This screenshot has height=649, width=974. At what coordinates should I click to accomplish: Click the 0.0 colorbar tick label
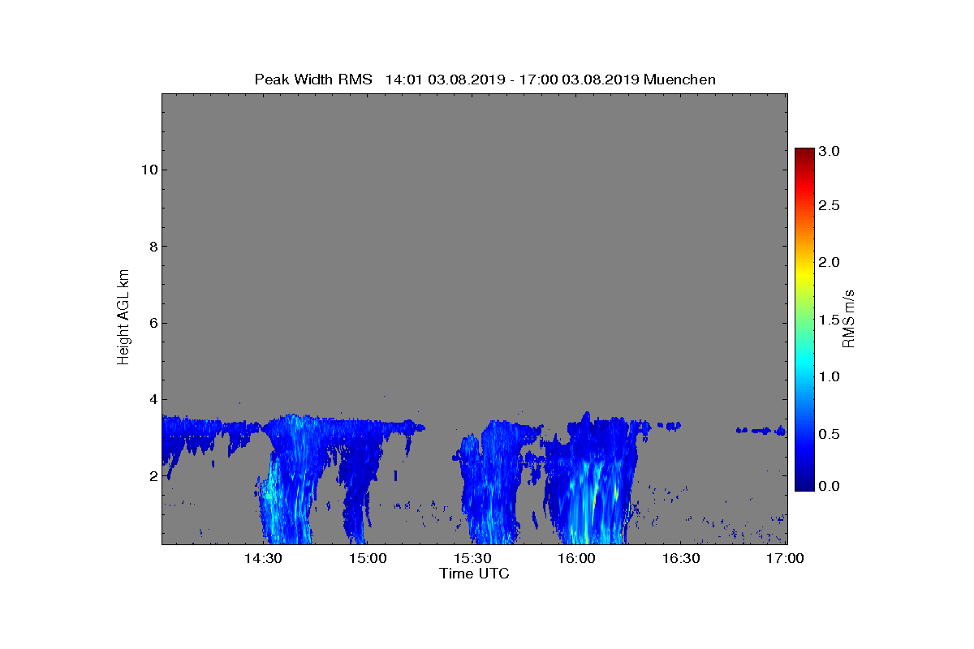tap(828, 486)
